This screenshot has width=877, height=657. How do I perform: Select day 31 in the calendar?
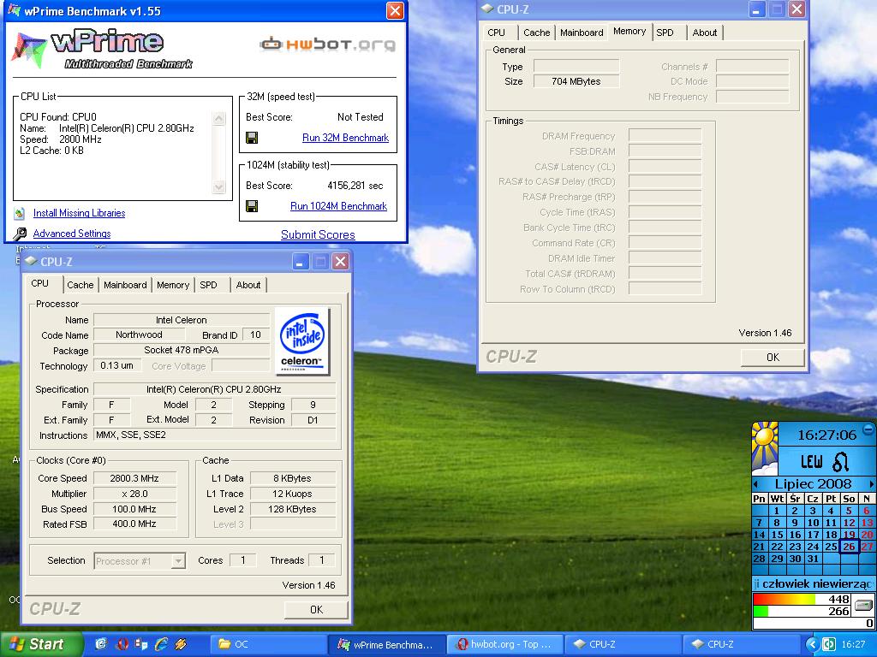813,558
